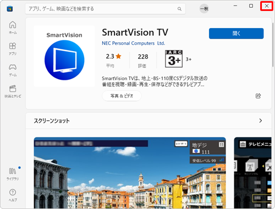This screenshot has width=275, height=209.
Task: Open the Games section with the controller icon
Action: point(13,70)
